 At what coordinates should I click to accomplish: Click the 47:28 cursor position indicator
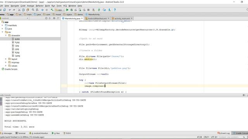200,137
